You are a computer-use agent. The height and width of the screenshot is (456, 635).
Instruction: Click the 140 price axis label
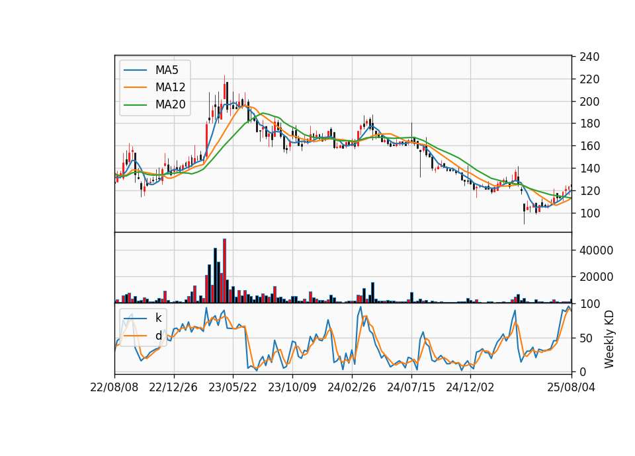589,169
